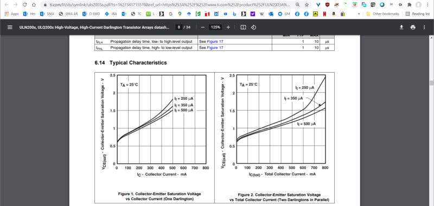Open the Reading list panel
Screen dimensions: 434x206
click(417, 14)
